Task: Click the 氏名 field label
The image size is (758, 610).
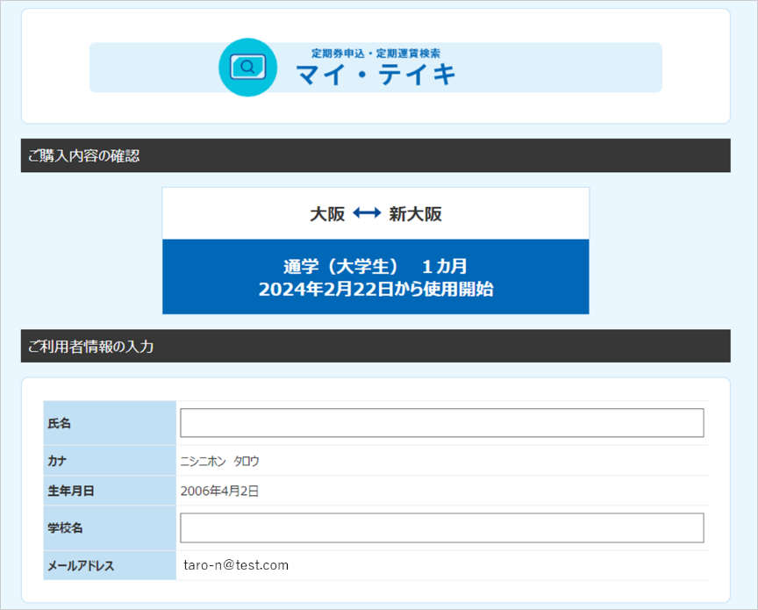Action: click(x=60, y=424)
